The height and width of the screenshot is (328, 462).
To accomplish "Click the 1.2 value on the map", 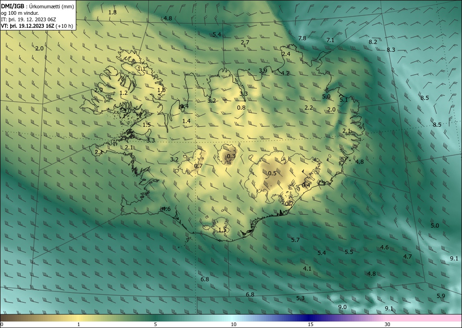I will coord(123,93).
